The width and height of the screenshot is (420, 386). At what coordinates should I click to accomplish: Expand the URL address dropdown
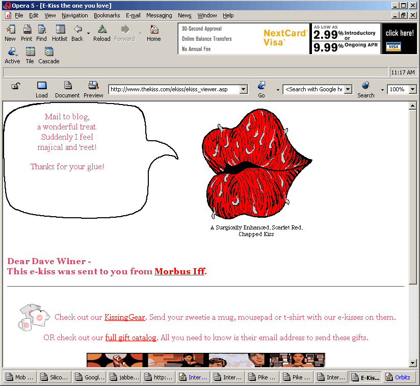click(243, 89)
